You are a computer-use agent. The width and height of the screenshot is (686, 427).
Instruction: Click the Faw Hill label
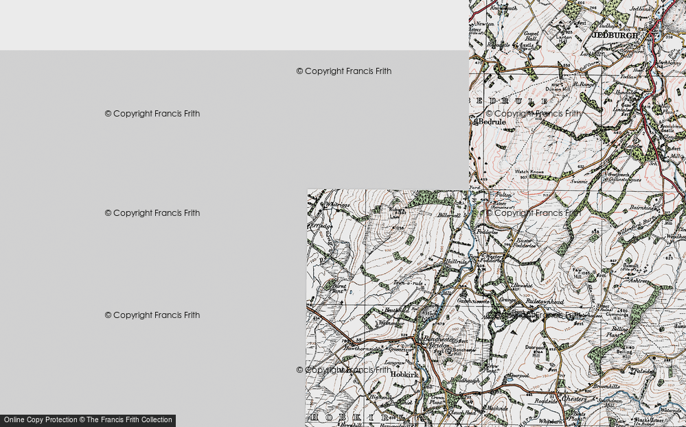pos(578,273)
